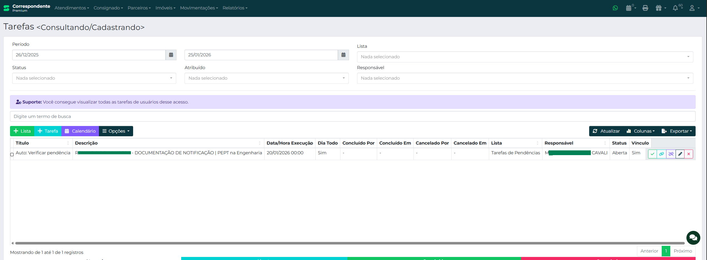Delete the task with red X icon
The height and width of the screenshot is (260, 707).
pos(689,154)
